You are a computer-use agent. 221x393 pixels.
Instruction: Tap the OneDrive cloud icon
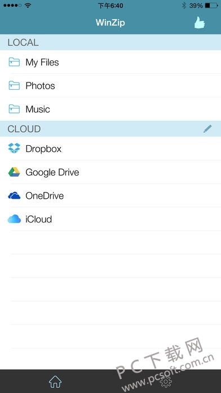point(14,195)
